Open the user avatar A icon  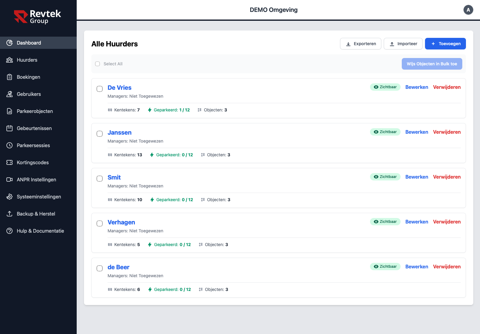pos(468,10)
